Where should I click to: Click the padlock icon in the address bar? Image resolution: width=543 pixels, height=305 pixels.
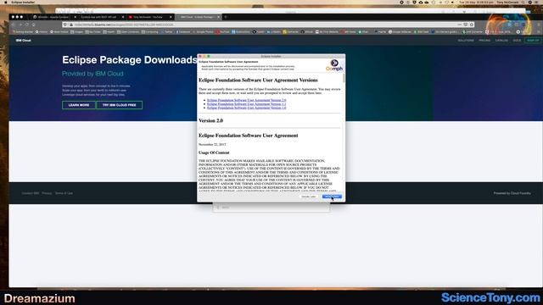[x=71, y=25]
